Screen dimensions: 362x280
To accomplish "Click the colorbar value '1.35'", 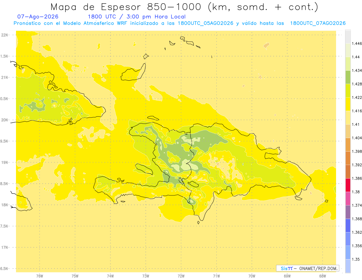I will tap(356, 259).
